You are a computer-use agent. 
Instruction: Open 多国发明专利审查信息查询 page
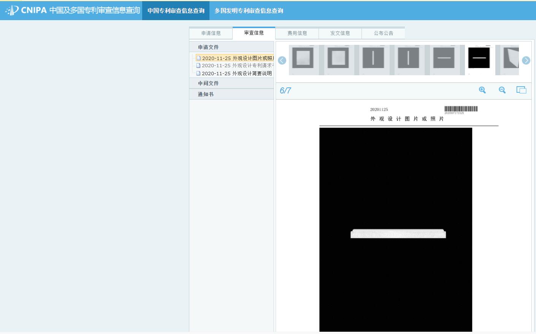pos(249,11)
